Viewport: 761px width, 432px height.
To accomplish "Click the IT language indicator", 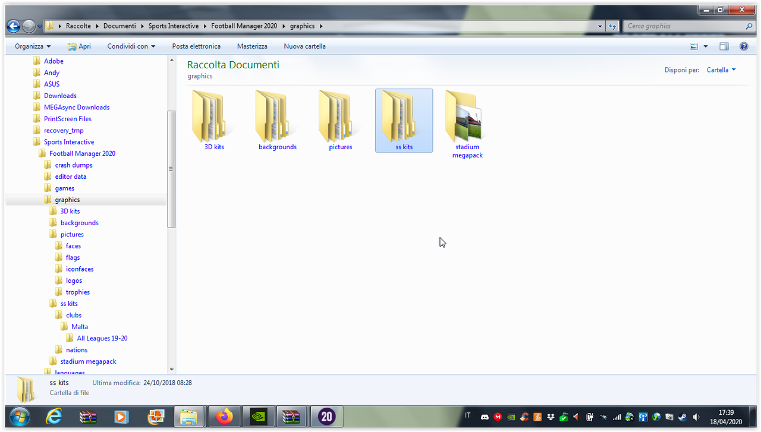I will click(468, 416).
